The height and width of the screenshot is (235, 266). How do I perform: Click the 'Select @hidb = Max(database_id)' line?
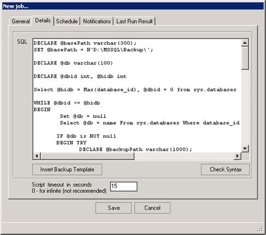pos(135,89)
